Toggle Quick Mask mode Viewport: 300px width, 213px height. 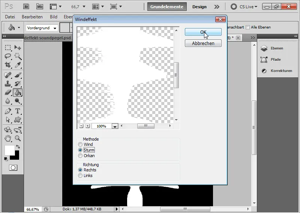[x=13, y=168]
